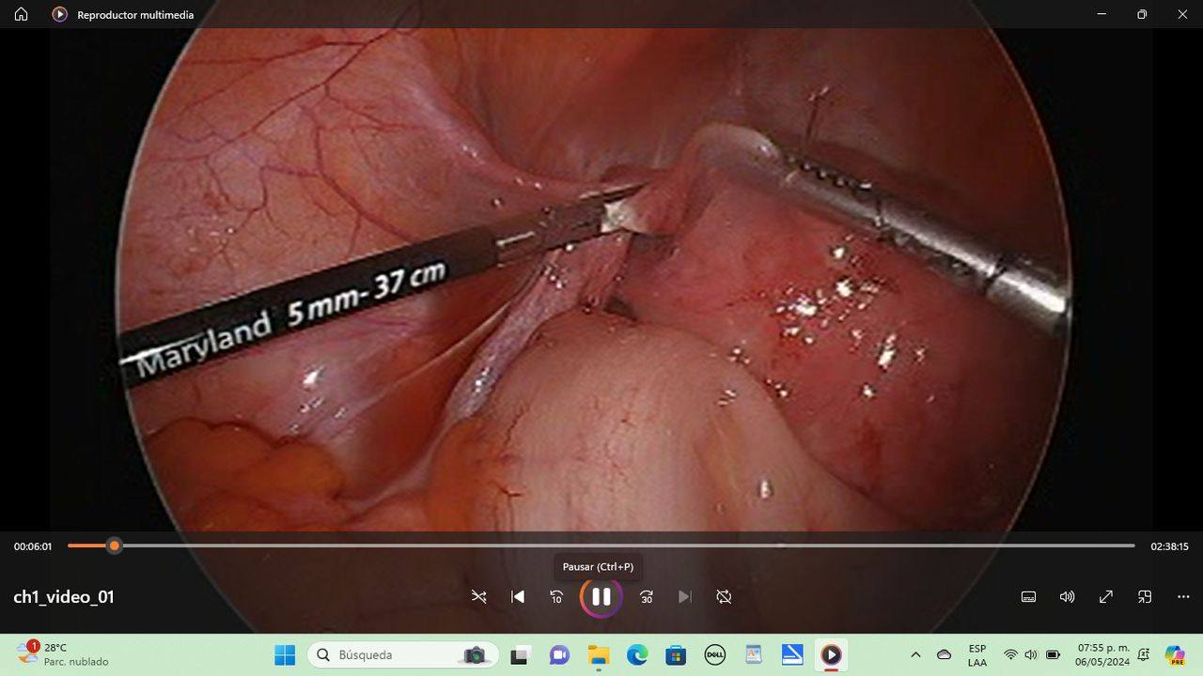The image size is (1203, 676).
Task: Launch Microsoft Edge from the taskbar
Action: pyautogui.click(x=637, y=654)
